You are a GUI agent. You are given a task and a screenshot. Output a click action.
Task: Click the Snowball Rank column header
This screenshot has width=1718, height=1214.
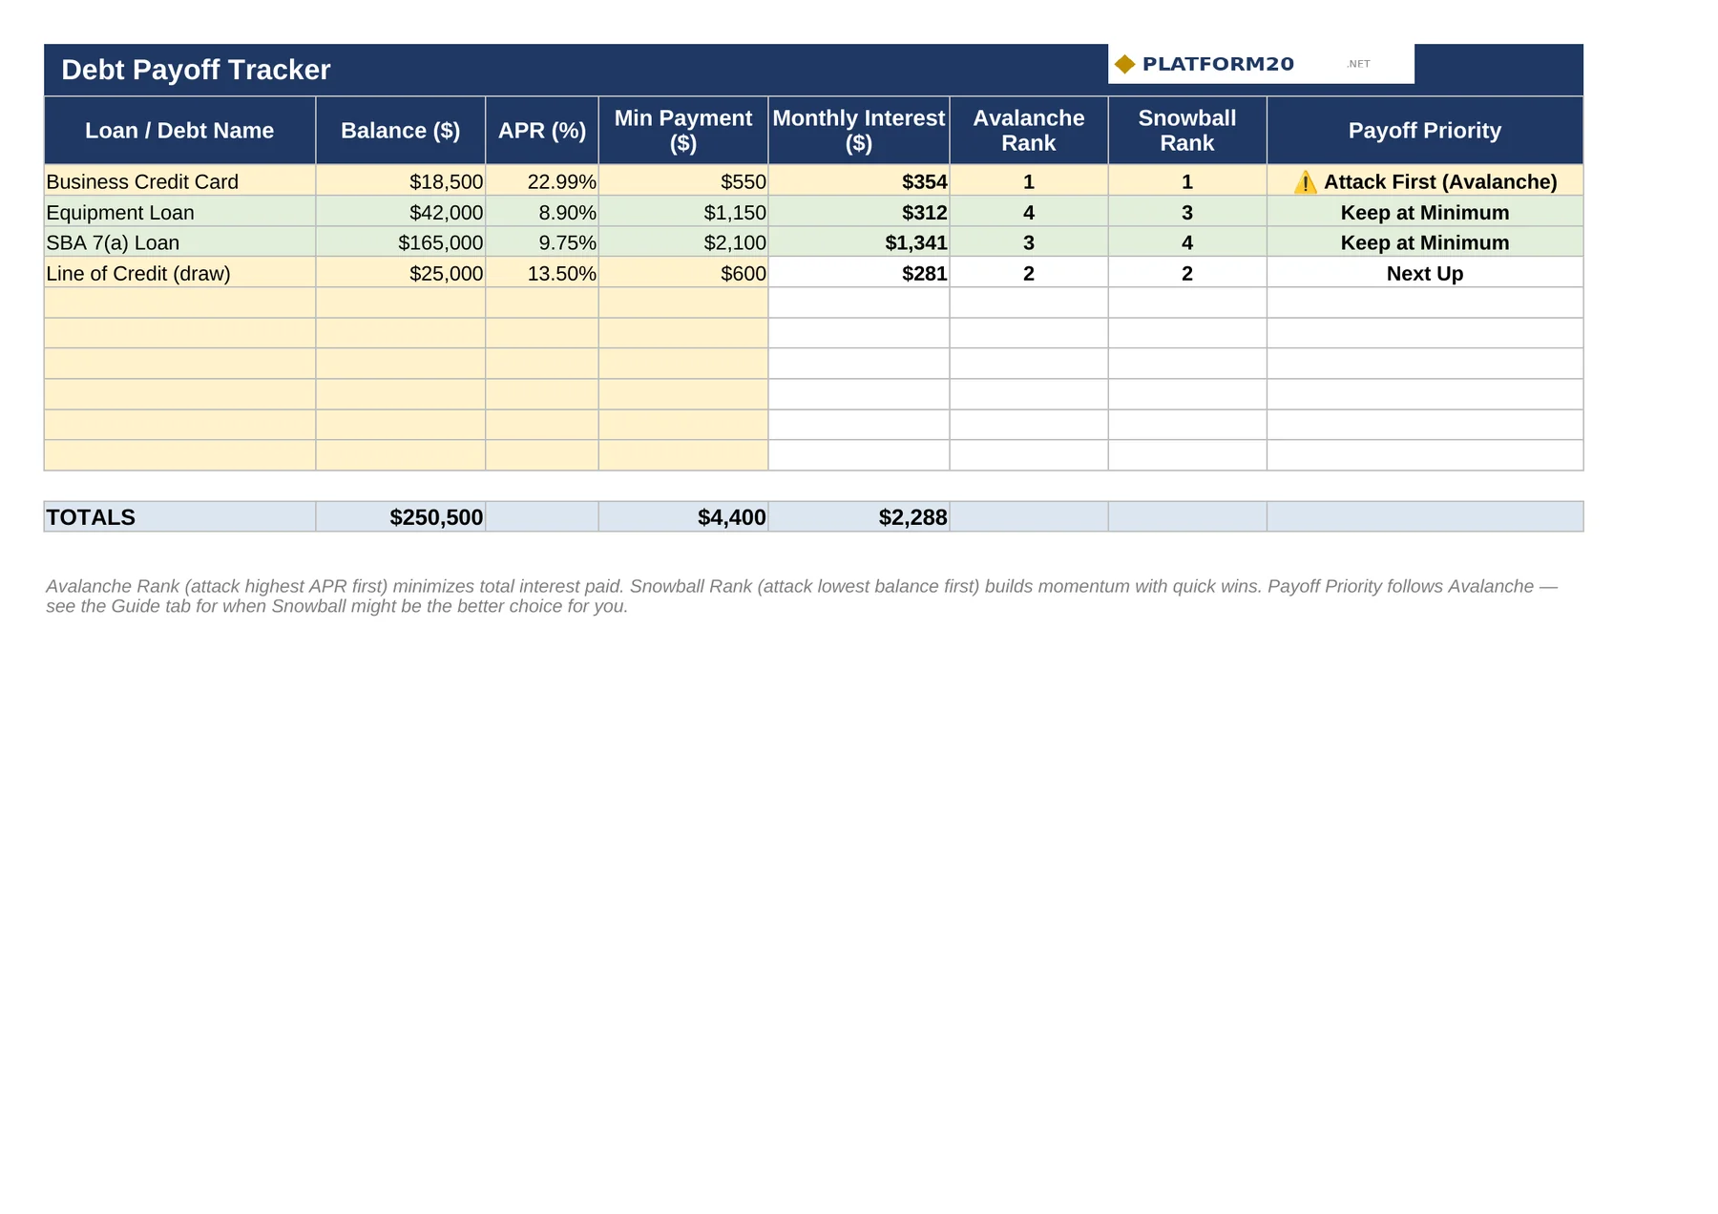[1187, 131]
